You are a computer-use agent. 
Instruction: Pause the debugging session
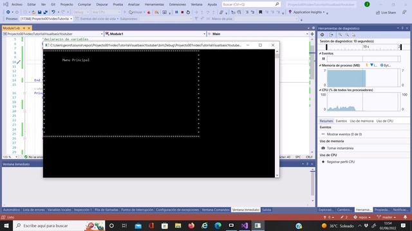point(176,12)
